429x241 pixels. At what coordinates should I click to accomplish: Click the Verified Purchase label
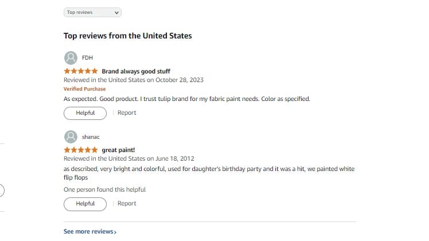tap(84, 89)
